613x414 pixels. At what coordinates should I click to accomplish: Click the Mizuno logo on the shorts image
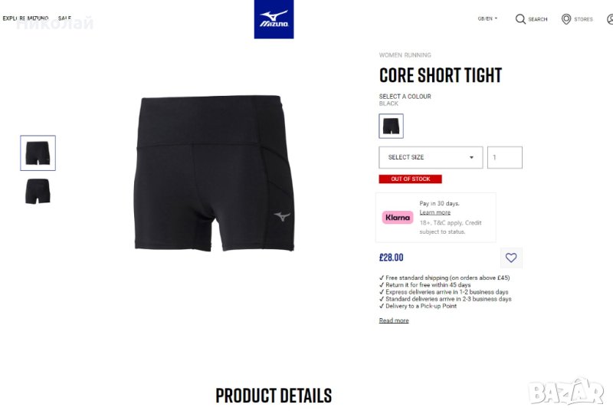(282, 216)
